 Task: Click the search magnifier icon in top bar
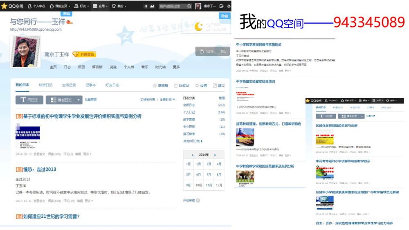pyautogui.click(x=189, y=6)
